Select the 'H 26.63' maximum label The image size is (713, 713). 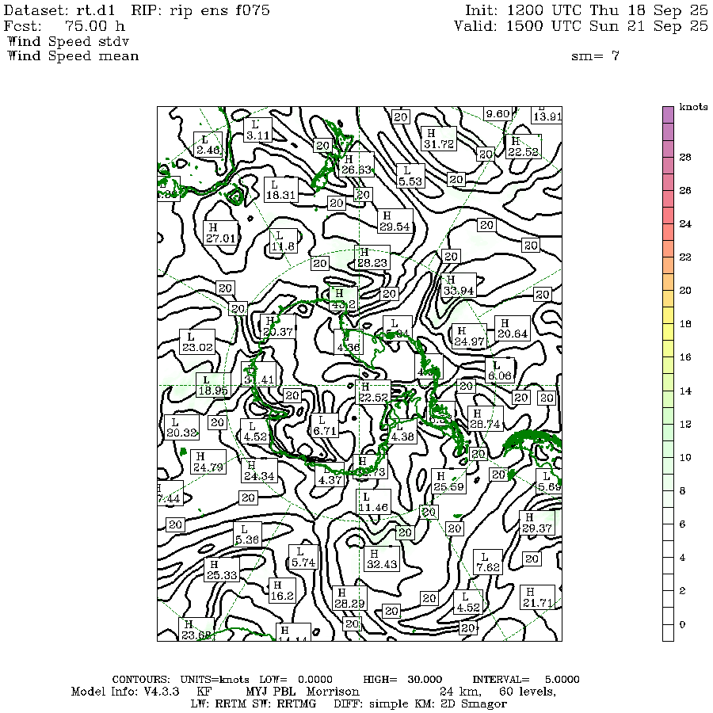pyautogui.click(x=356, y=165)
